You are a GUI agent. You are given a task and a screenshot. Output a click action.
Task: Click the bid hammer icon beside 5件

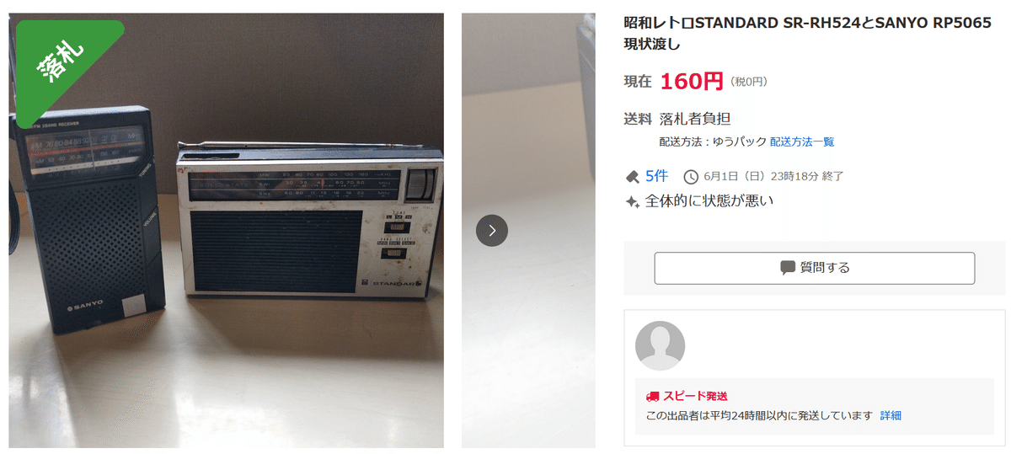(632, 176)
